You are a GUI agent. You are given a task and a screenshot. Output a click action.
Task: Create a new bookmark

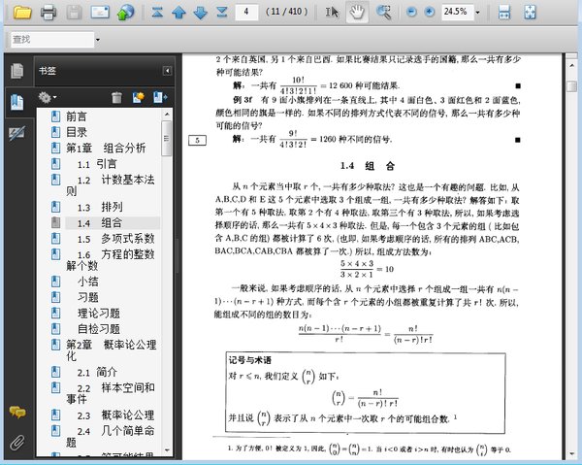point(138,97)
